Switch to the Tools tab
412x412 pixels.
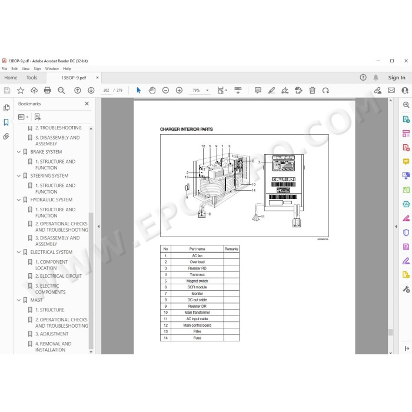32,78
